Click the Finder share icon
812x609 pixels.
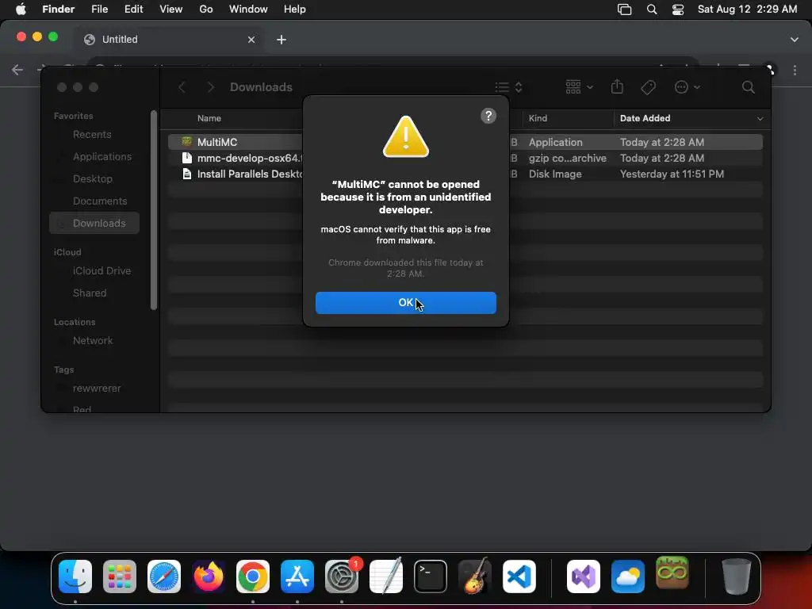tap(617, 86)
